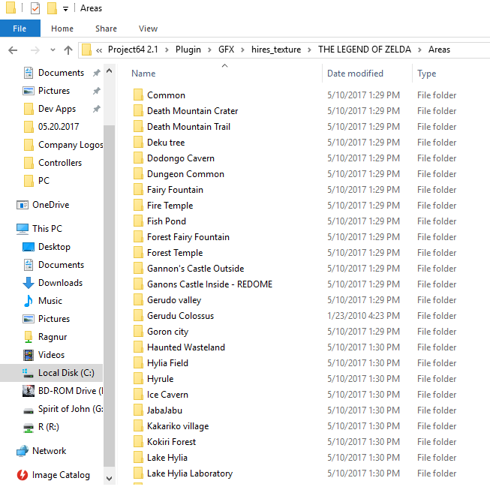Click the Properties quick access icon

click(x=35, y=8)
